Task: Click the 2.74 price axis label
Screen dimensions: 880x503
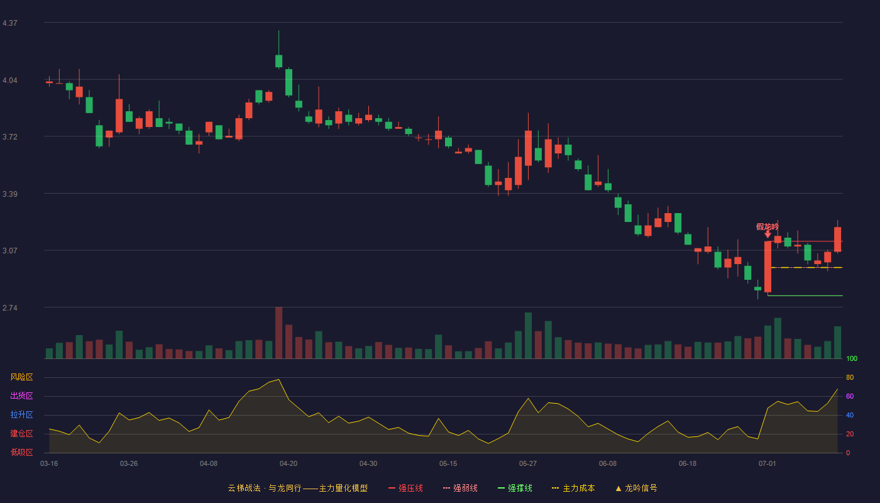Action: [10, 308]
